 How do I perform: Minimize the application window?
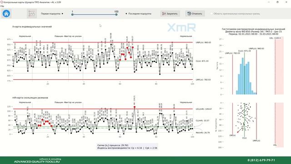(269, 2)
